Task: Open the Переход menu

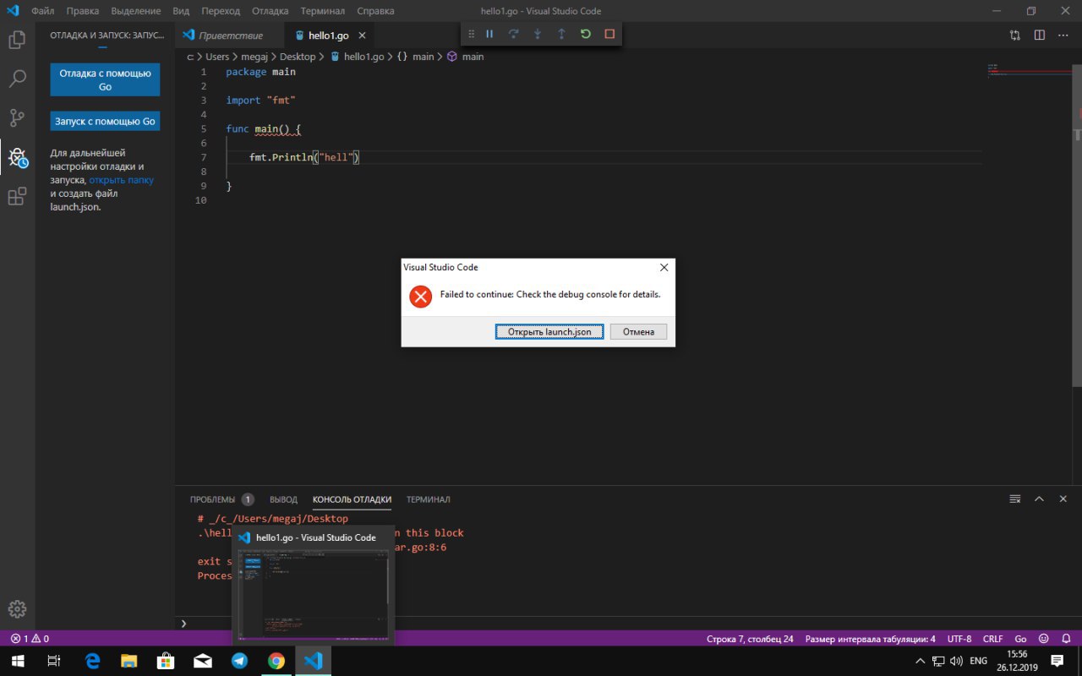Action: 221,11
